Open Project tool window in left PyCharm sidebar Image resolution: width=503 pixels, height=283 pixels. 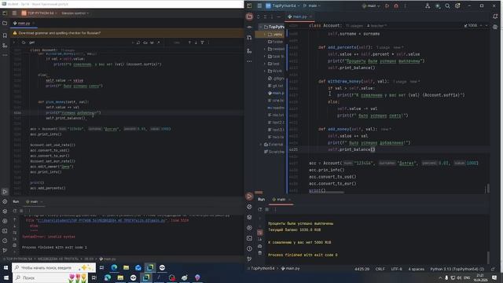[x=5, y=24]
